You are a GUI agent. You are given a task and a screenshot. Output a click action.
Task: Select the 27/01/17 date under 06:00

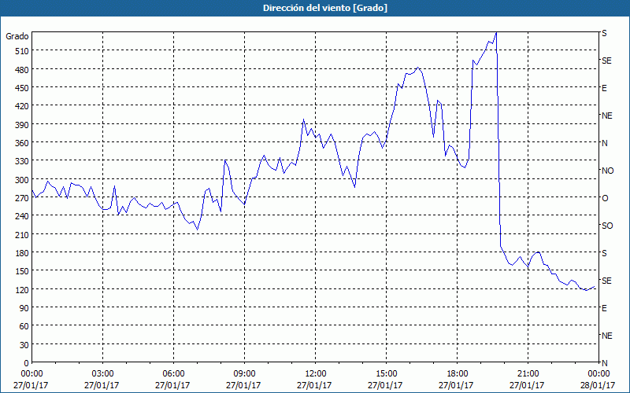click(x=172, y=385)
